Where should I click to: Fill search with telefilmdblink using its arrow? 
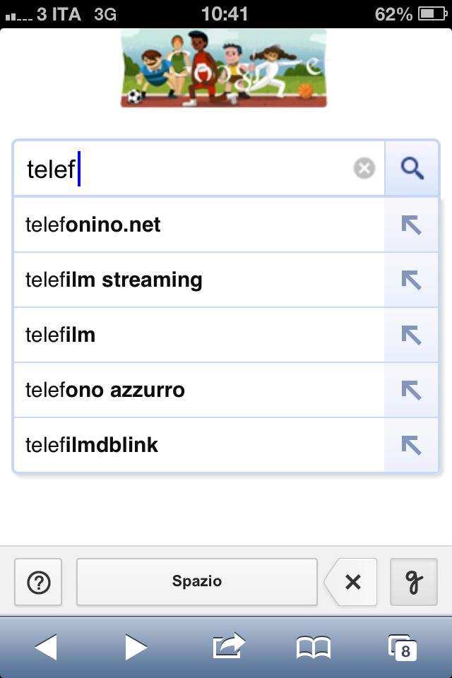(411, 446)
